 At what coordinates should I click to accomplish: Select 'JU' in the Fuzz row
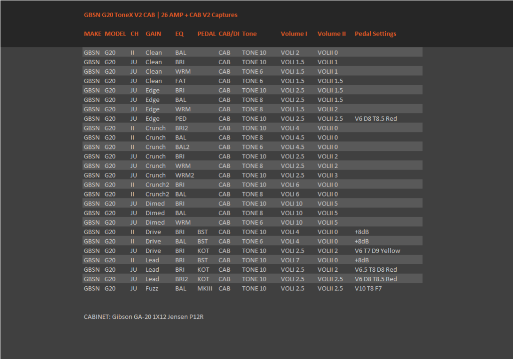point(133,289)
